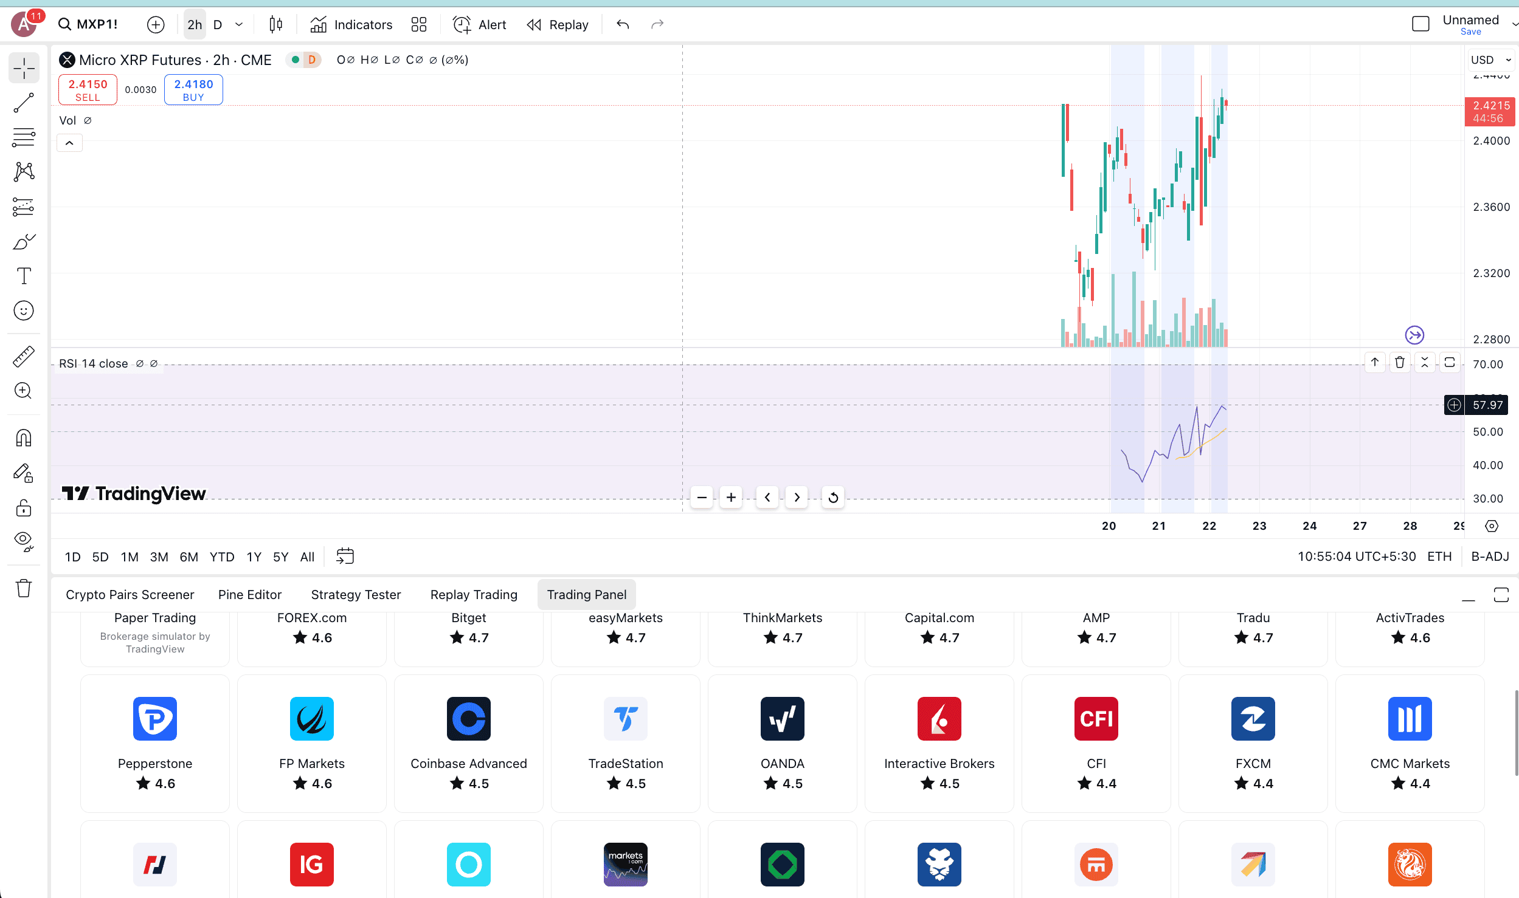
Task: Open the candlestick chart style selector
Action: pos(275,24)
